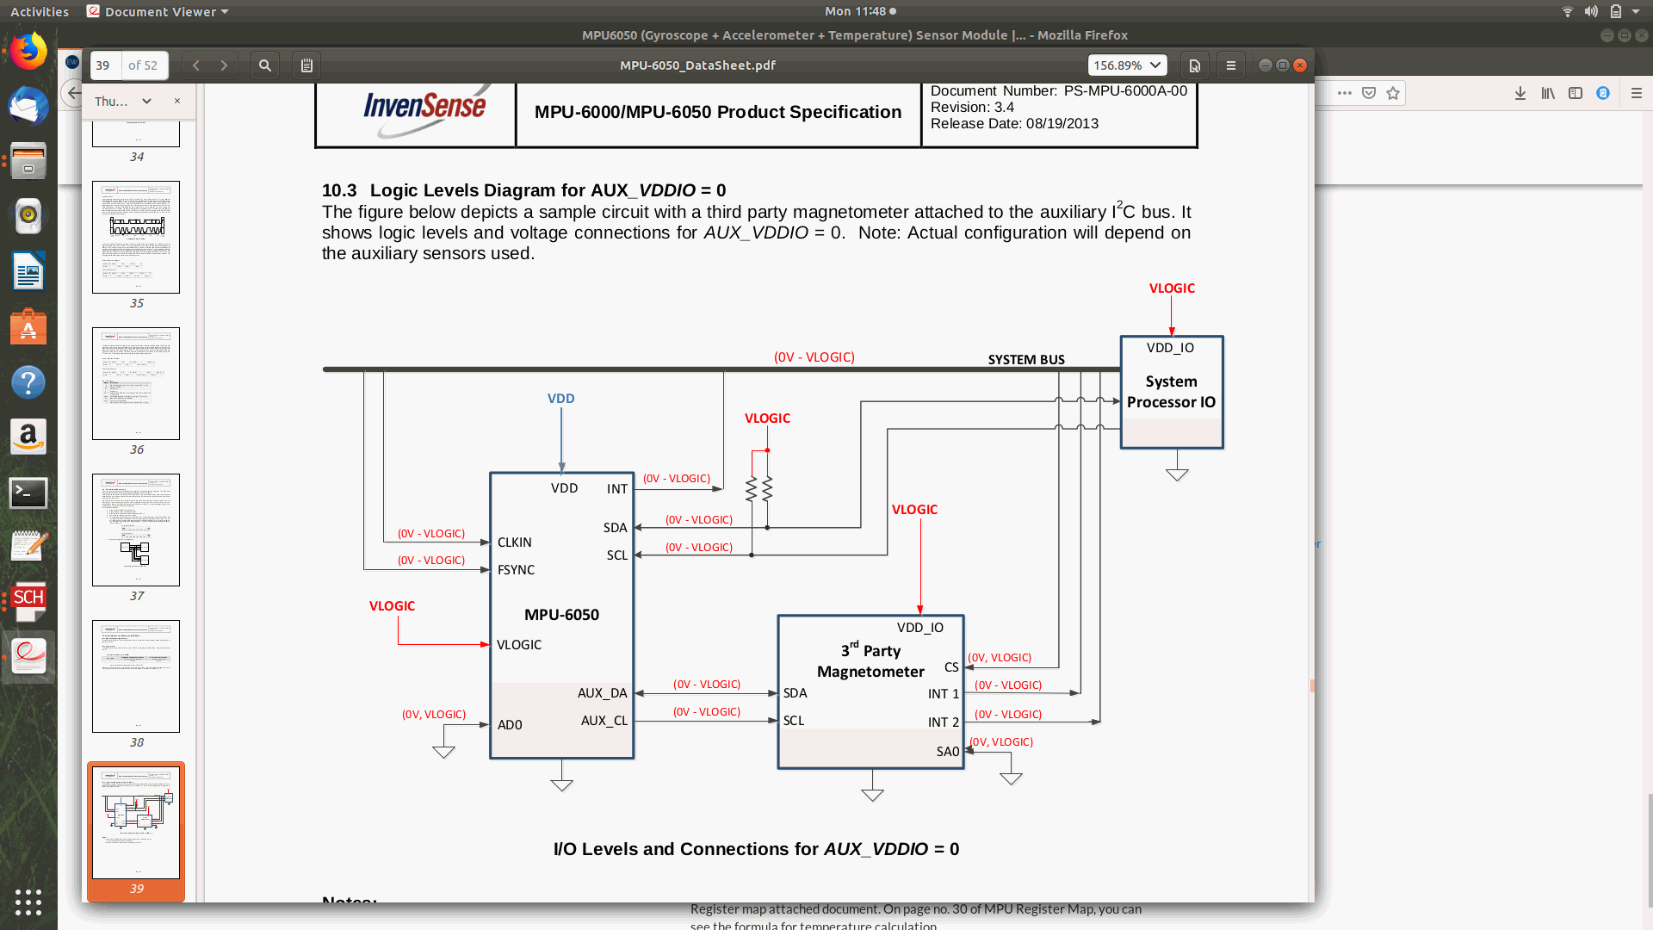Go to the previous page
The image size is (1653, 930).
click(196, 65)
